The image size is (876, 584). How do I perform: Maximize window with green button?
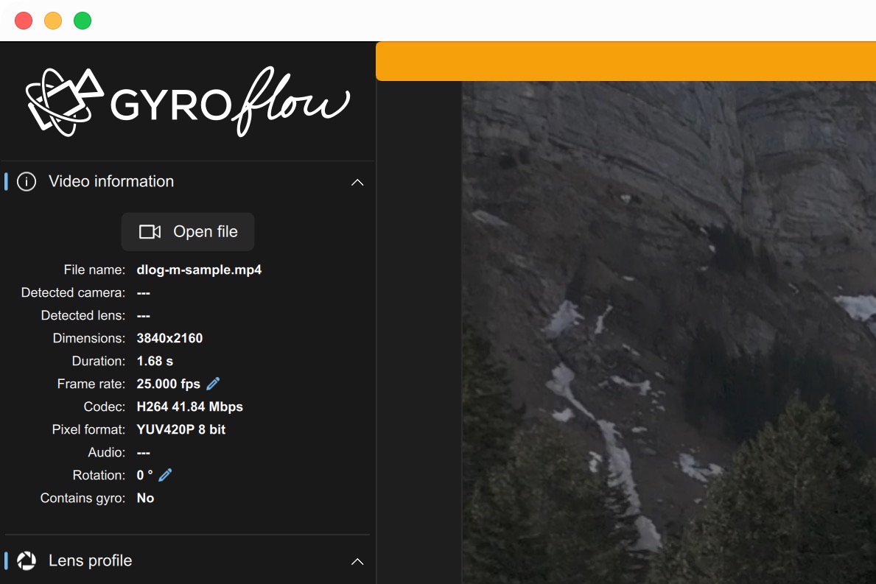point(83,21)
